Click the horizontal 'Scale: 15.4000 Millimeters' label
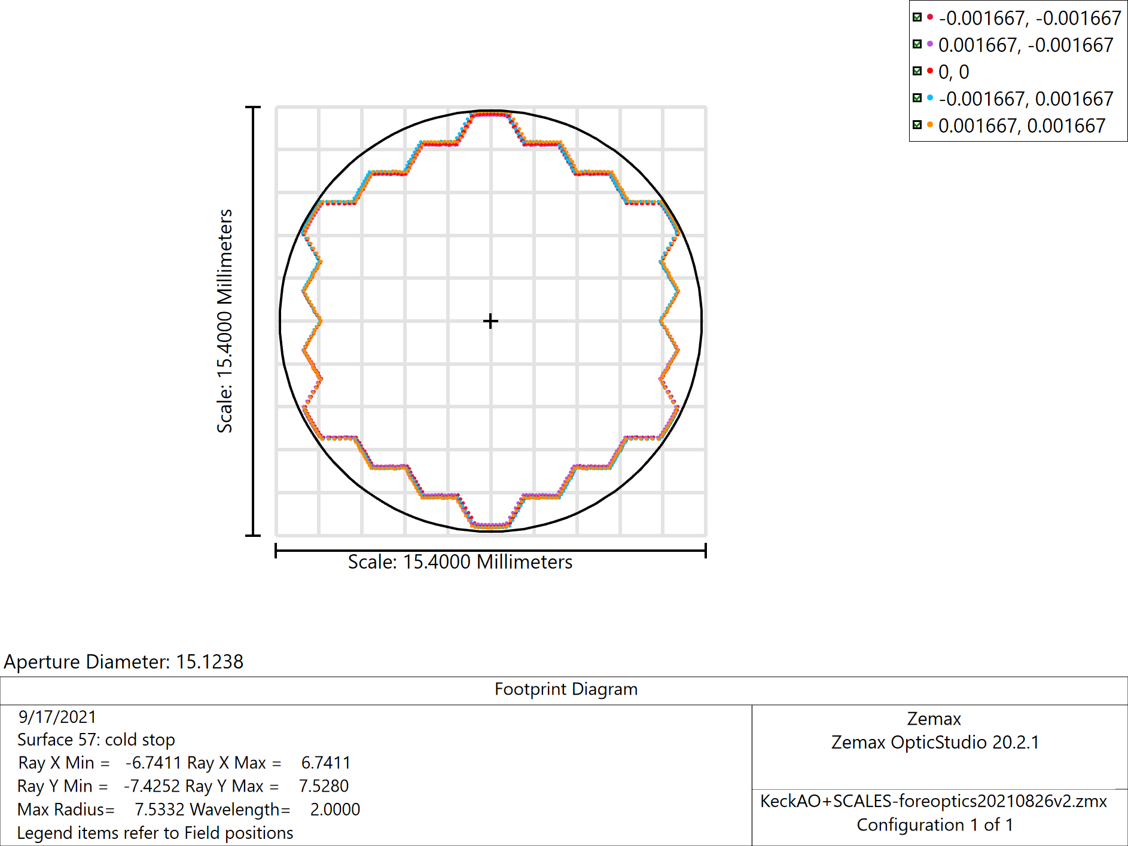1128x846 pixels. point(460,562)
